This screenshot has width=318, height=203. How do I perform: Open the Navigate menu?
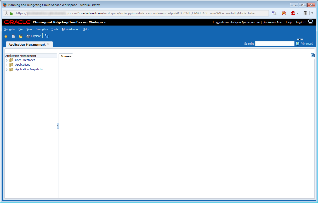point(9,29)
